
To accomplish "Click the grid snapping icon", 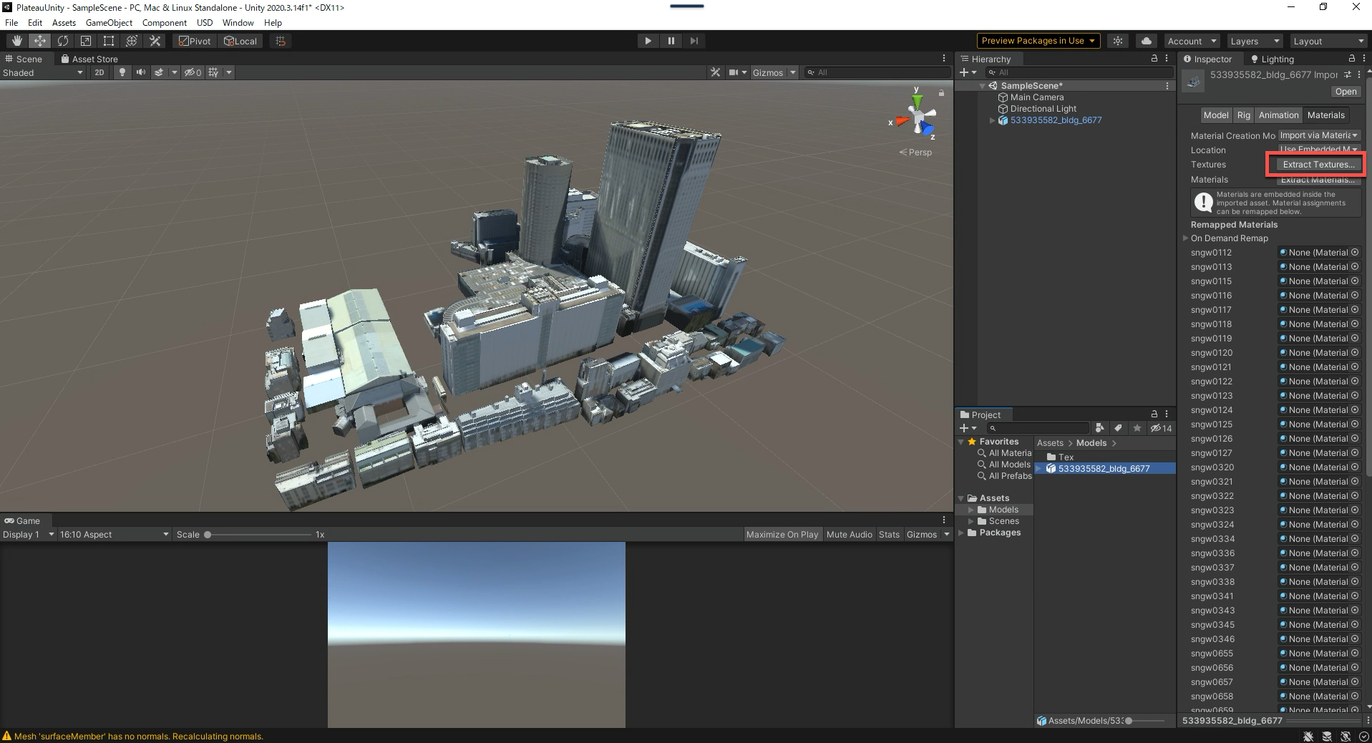I will pos(279,41).
